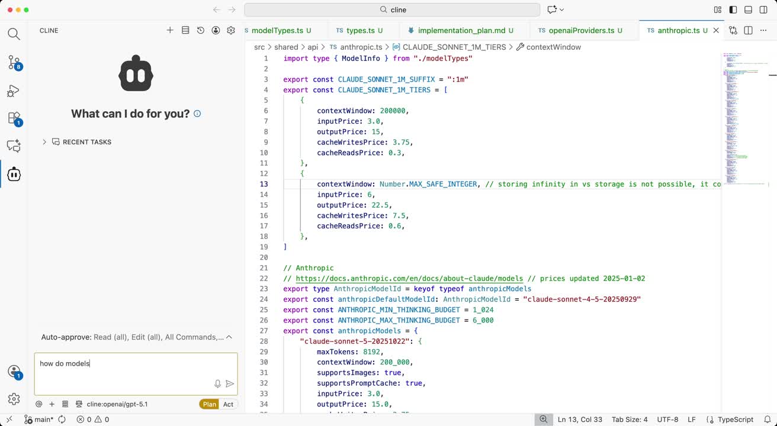
Task: Click the voice input microphone icon
Action: coord(217,384)
